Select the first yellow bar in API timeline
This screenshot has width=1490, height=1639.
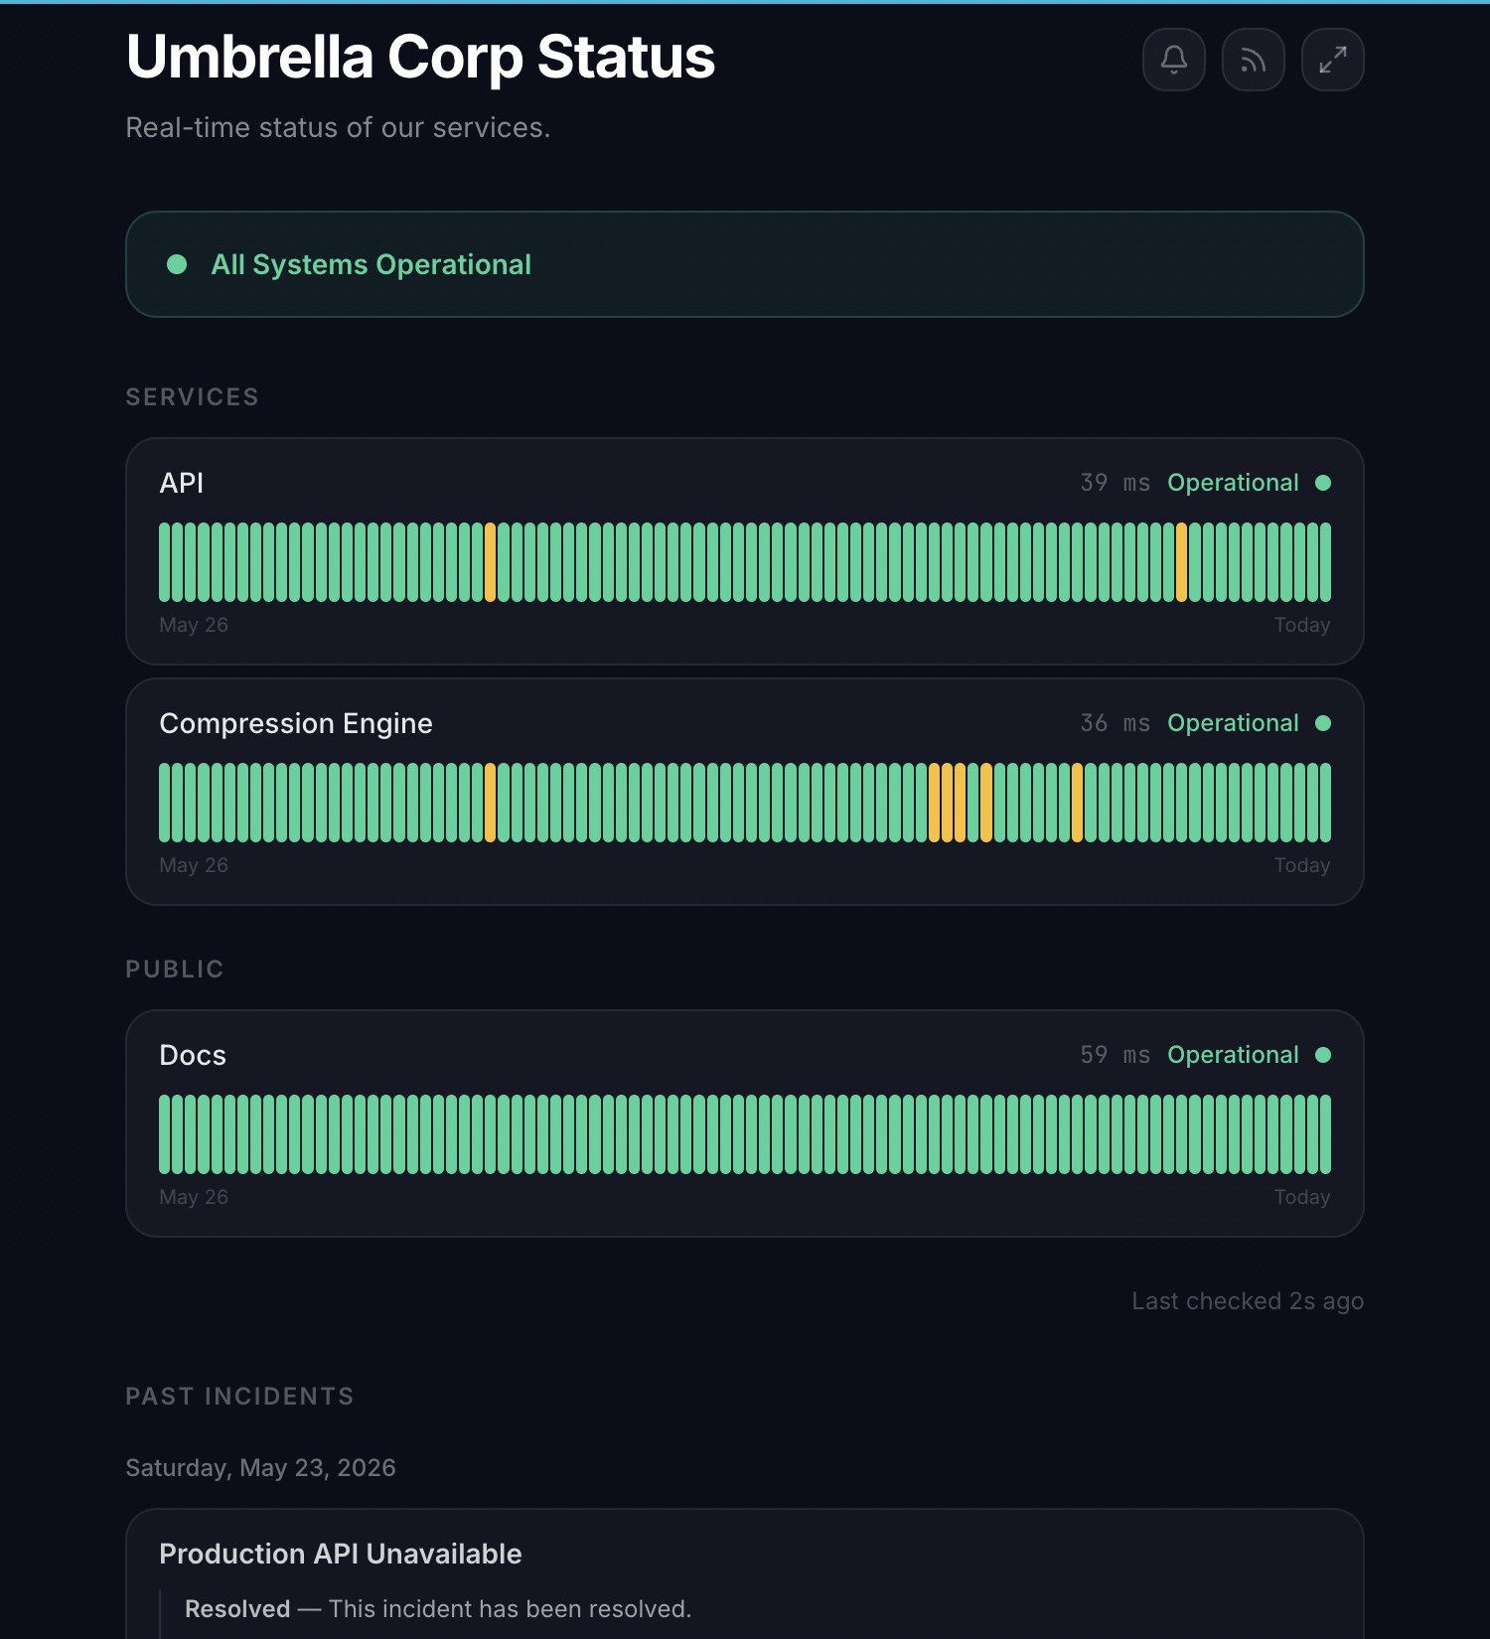[x=490, y=562]
